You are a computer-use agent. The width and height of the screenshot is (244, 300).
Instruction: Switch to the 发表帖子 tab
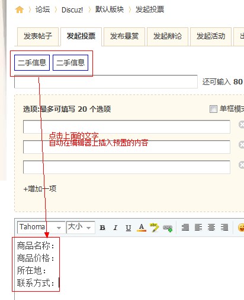coord(38,36)
